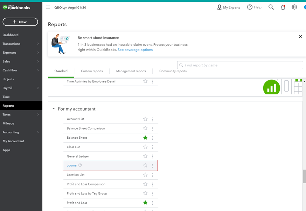Close the insurance banner

(300, 37)
